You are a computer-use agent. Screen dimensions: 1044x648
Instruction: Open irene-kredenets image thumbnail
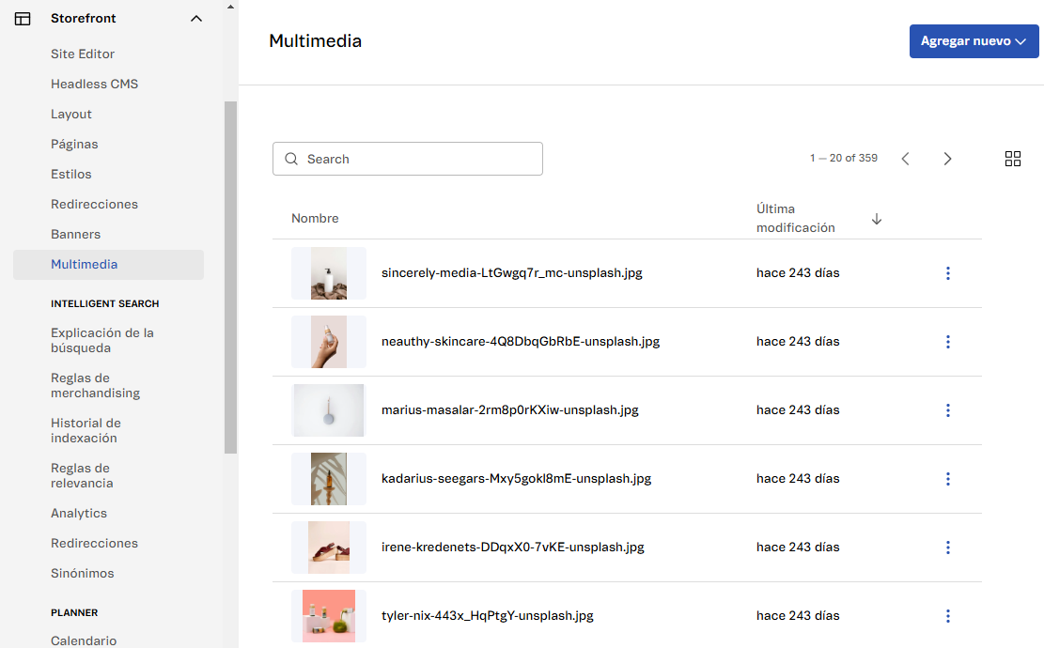point(328,548)
